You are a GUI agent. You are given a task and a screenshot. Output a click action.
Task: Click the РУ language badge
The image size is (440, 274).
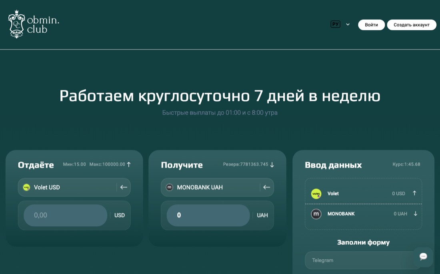click(x=335, y=24)
